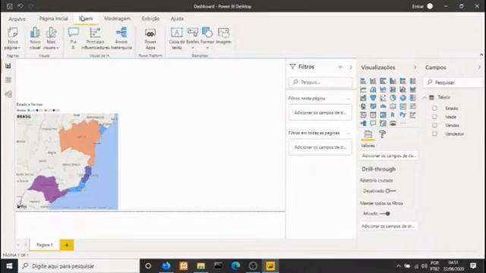This screenshot has height=273, width=486.
Task: Switch to the Report view in sidebar
Action: point(8,66)
